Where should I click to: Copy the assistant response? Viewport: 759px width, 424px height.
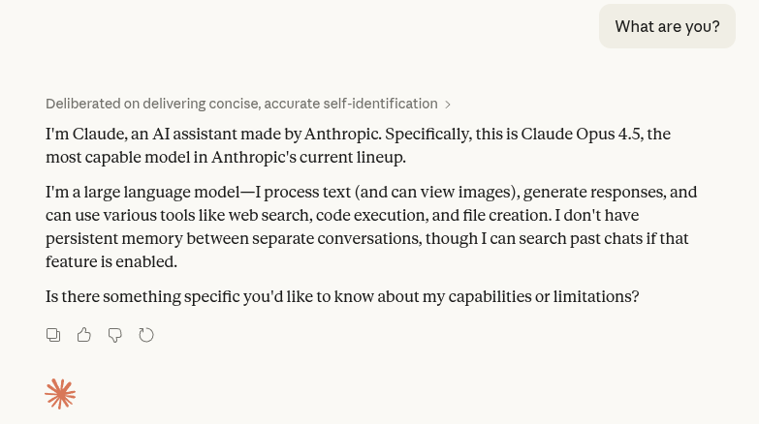click(53, 335)
